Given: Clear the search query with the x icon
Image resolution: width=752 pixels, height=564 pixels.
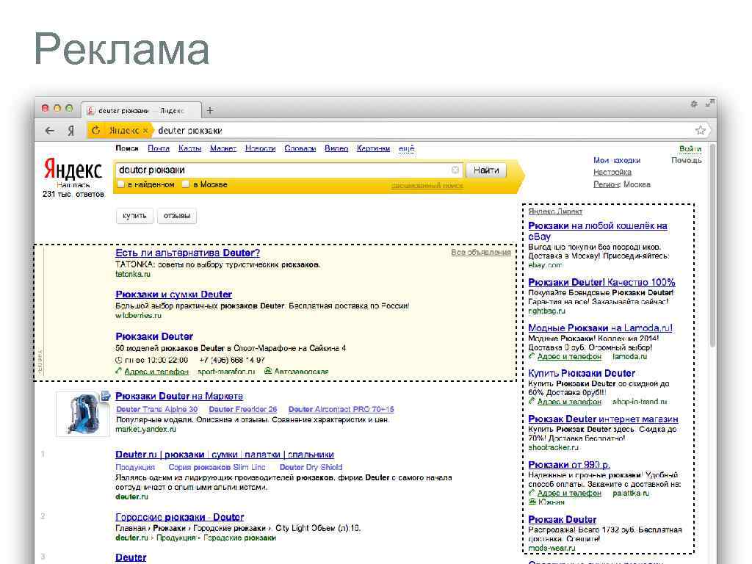Looking at the screenshot, I should (x=455, y=170).
